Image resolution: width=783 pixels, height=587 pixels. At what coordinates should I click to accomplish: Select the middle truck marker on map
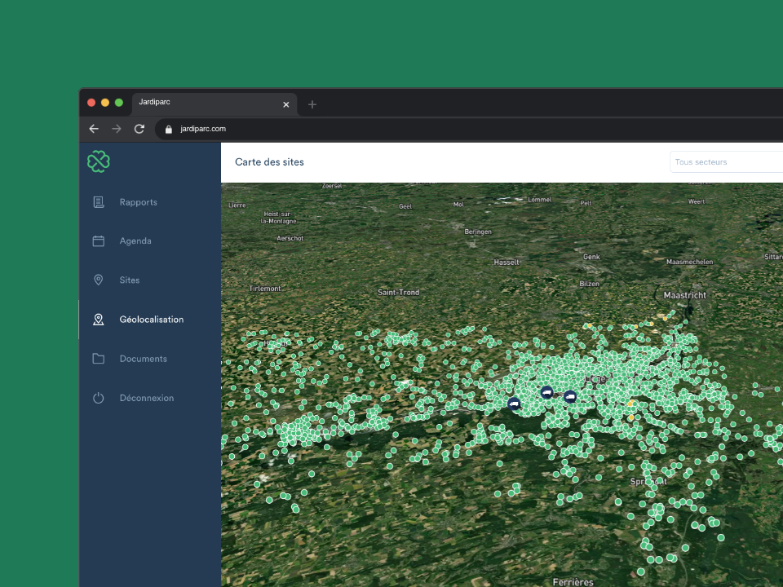click(546, 392)
